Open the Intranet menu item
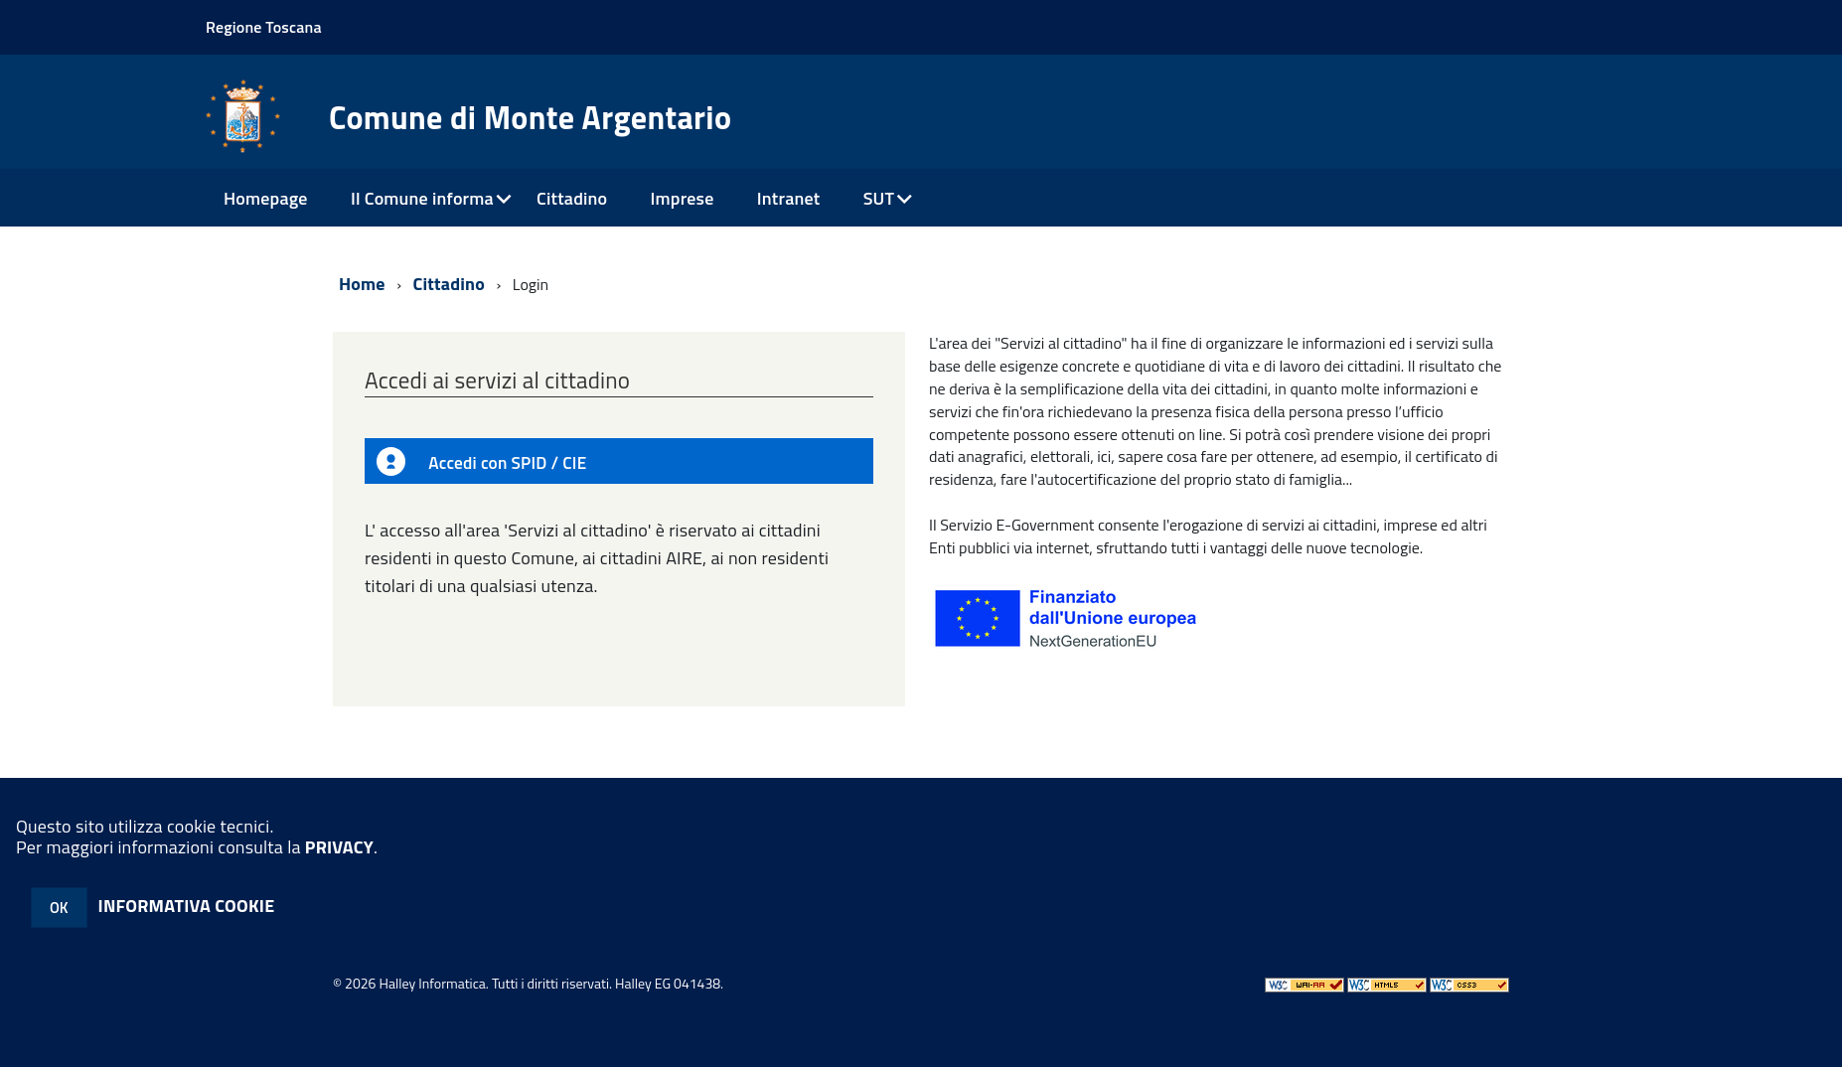This screenshot has height=1067, width=1842. 788,199
